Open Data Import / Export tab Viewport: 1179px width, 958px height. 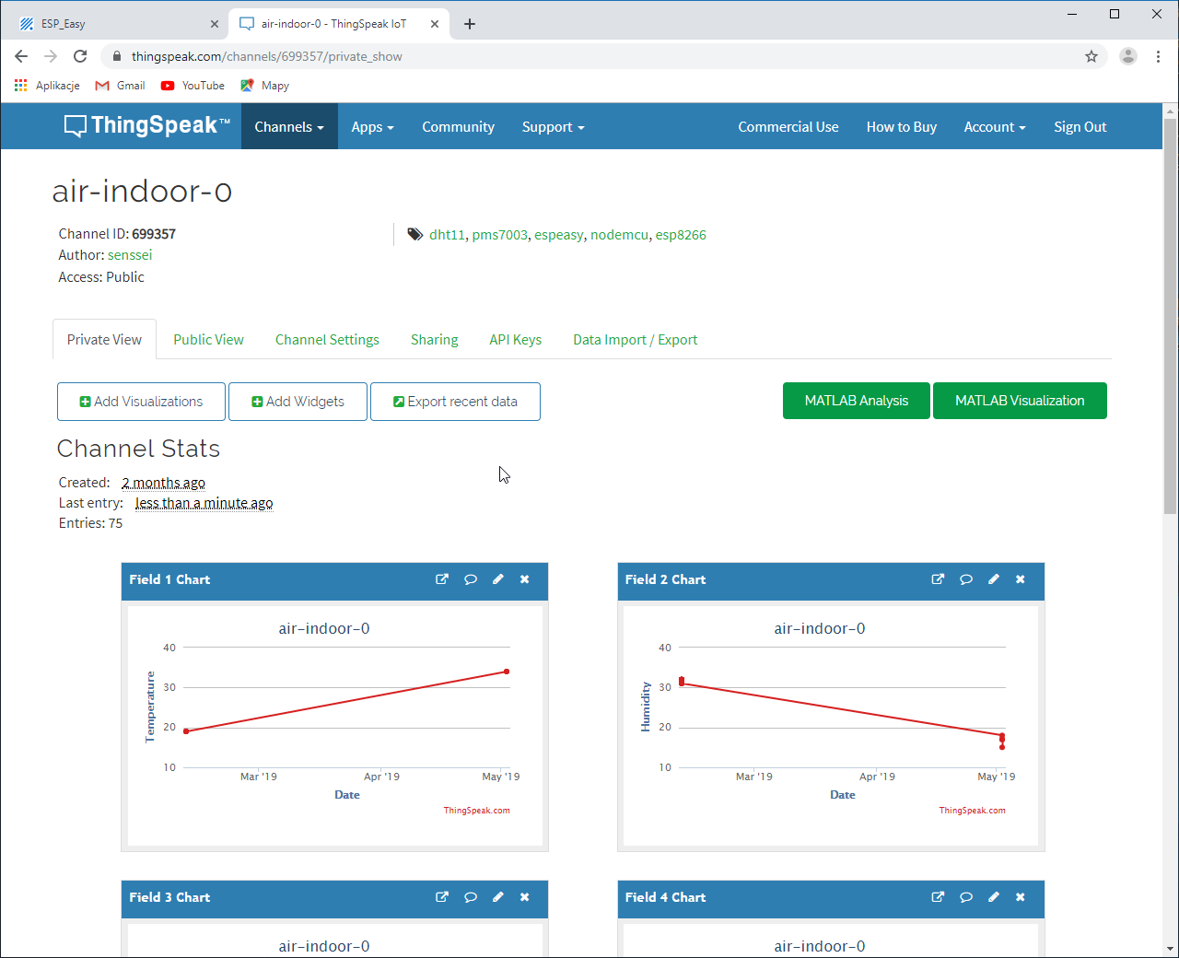[636, 340]
